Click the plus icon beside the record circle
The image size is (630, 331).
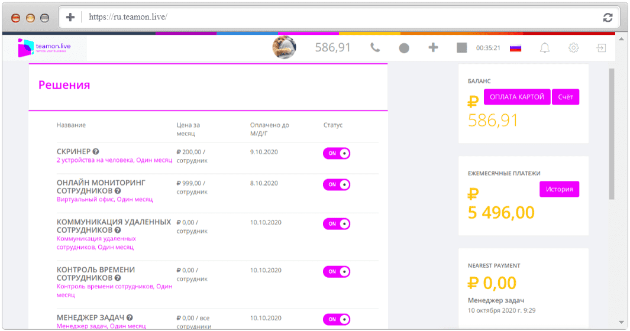click(433, 48)
